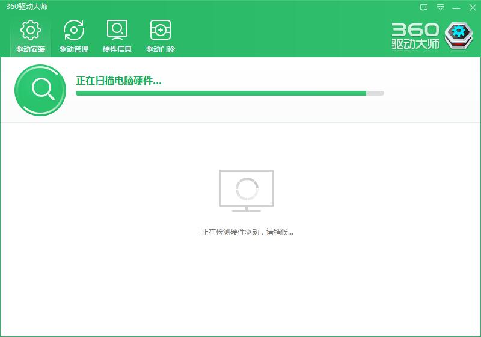Select the 驱动门诊 first-aid kit icon
The height and width of the screenshot is (337, 481).
[161, 30]
